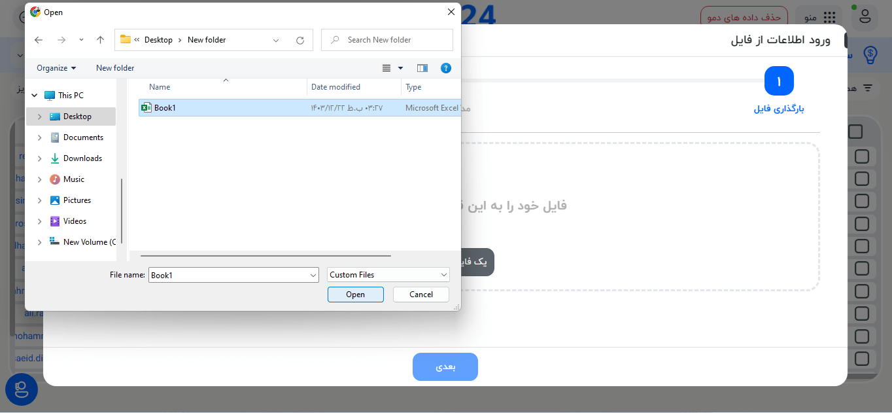Check the topmost row checkbox in the contacts list

tap(855, 131)
